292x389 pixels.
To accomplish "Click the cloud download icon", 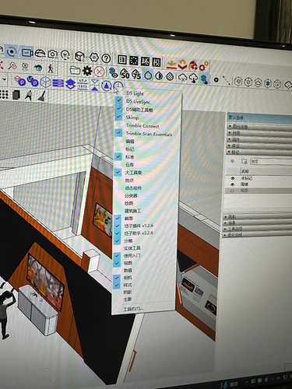I will point(194,78).
